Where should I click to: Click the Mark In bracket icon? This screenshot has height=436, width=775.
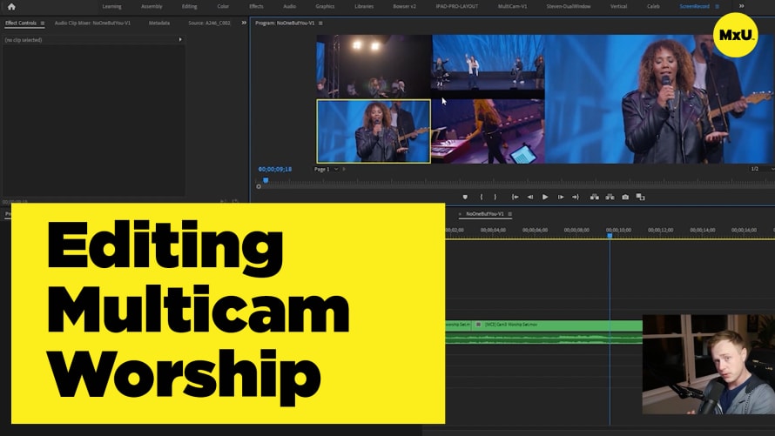pos(481,197)
